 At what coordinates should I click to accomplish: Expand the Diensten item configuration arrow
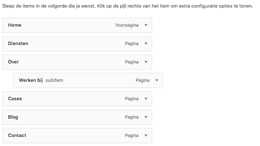(146, 44)
